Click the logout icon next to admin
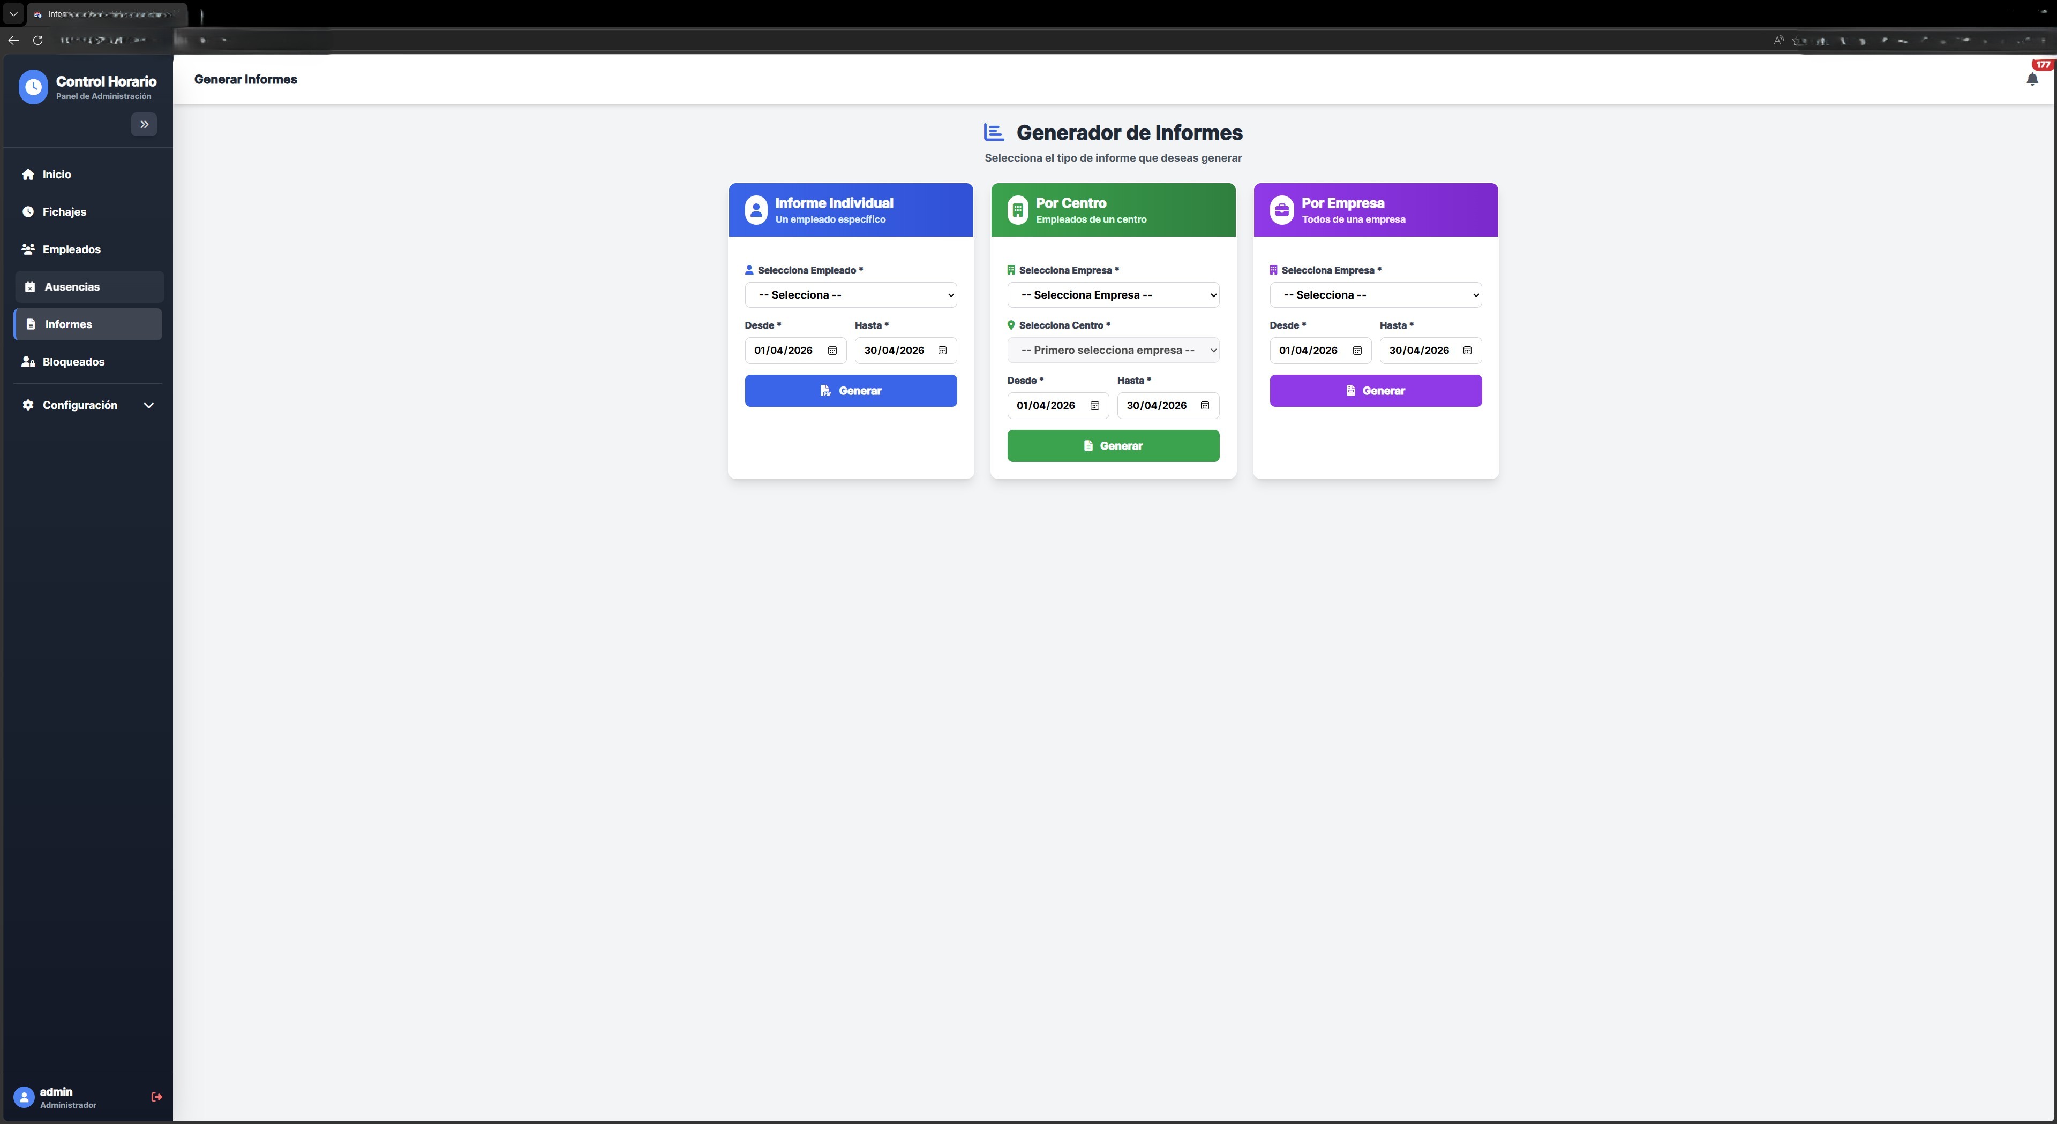The image size is (2057, 1124). click(156, 1096)
